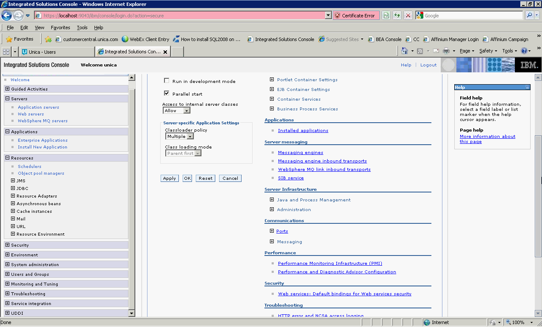The image size is (542, 327).
Task: Open Access to internal server classes dropdown
Action: click(176, 110)
